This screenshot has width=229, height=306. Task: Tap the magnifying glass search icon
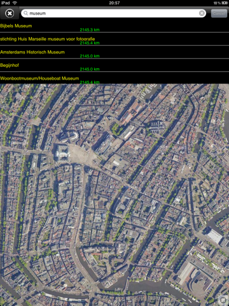point(25,13)
